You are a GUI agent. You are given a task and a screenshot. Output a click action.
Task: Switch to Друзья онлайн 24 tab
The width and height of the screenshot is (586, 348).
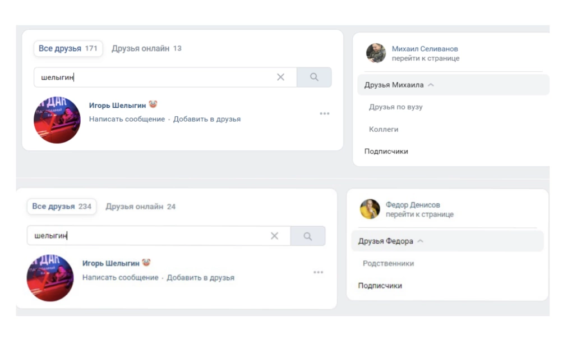pos(140,207)
